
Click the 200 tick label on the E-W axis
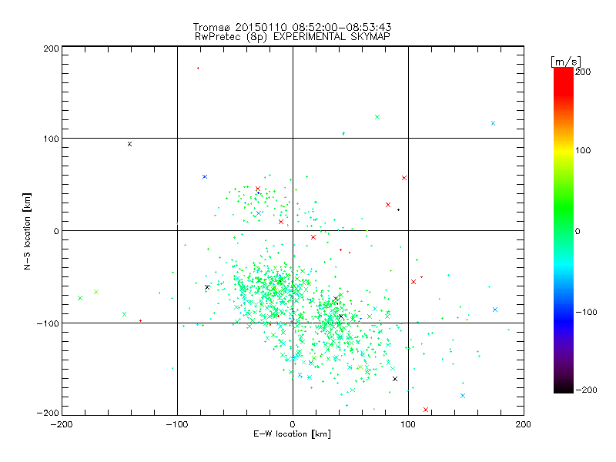[x=524, y=424]
